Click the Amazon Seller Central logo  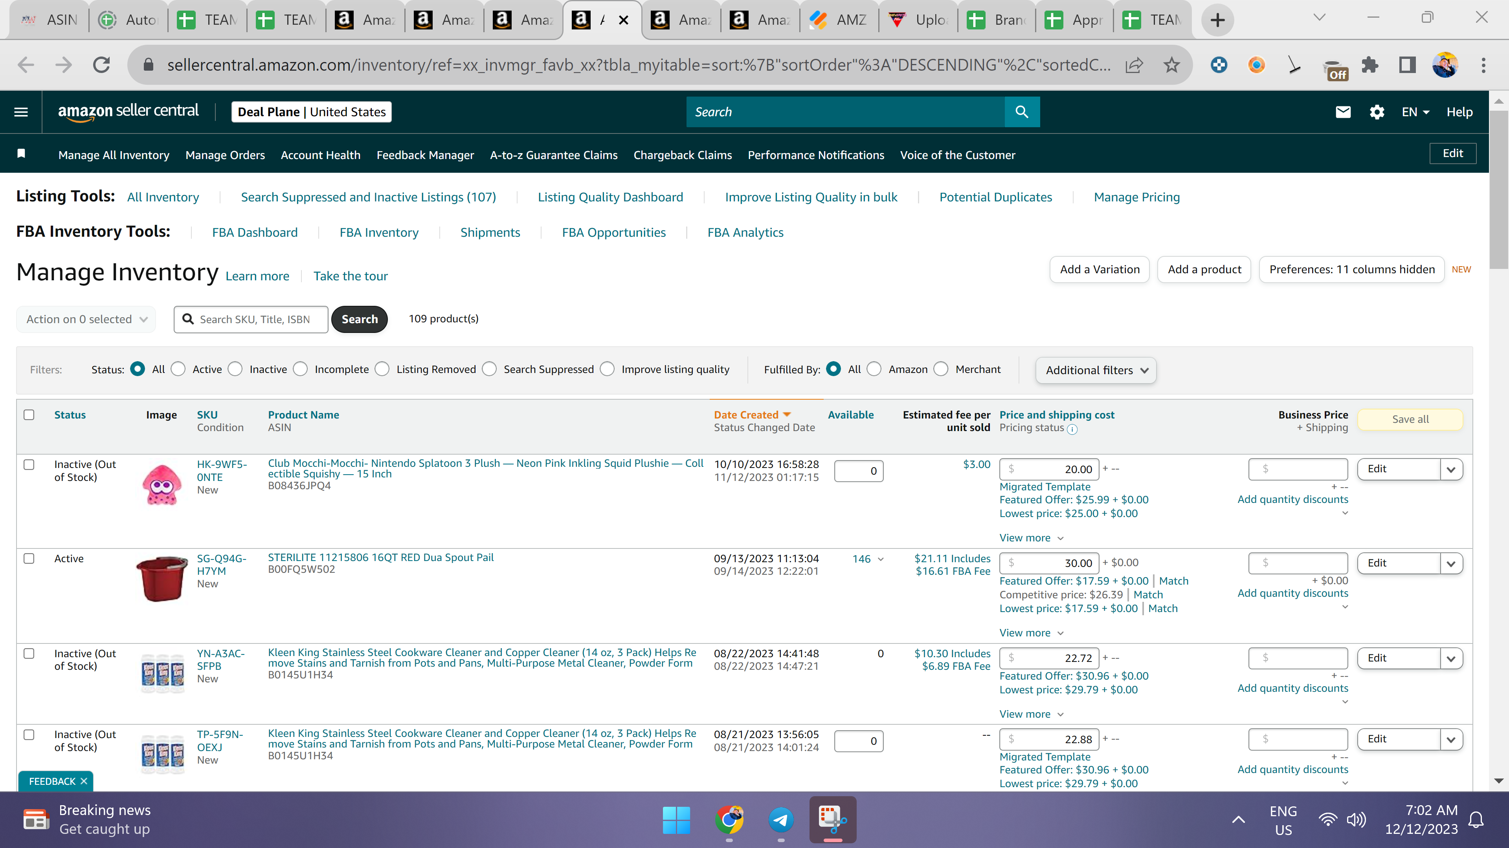pyautogui.click(x=128, y=112)
